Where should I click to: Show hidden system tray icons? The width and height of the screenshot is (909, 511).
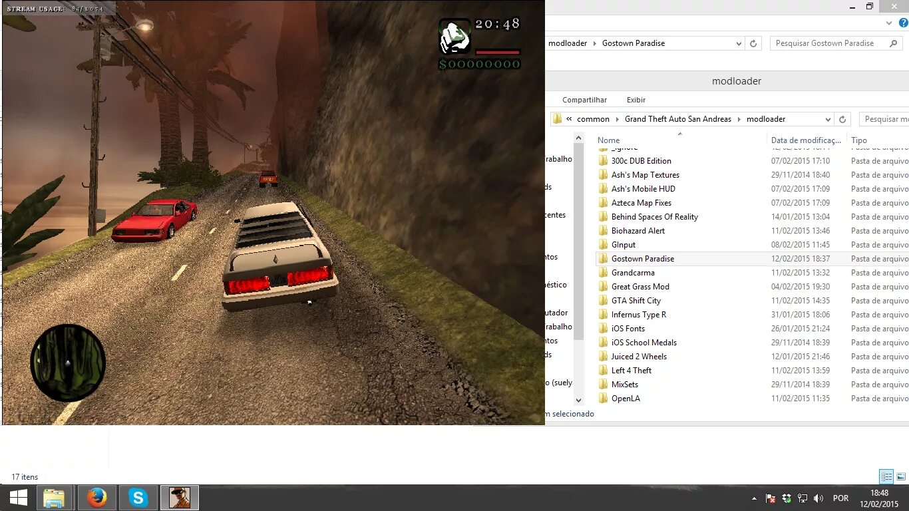754,498
